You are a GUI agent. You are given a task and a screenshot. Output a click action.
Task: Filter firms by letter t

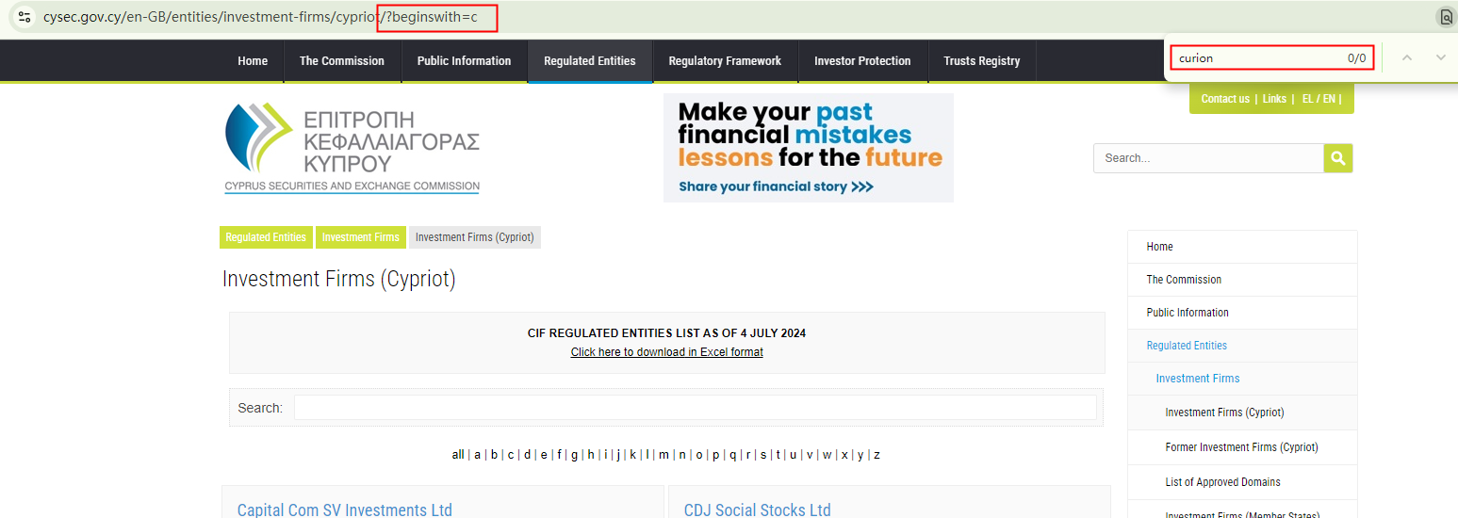[778, 455]
